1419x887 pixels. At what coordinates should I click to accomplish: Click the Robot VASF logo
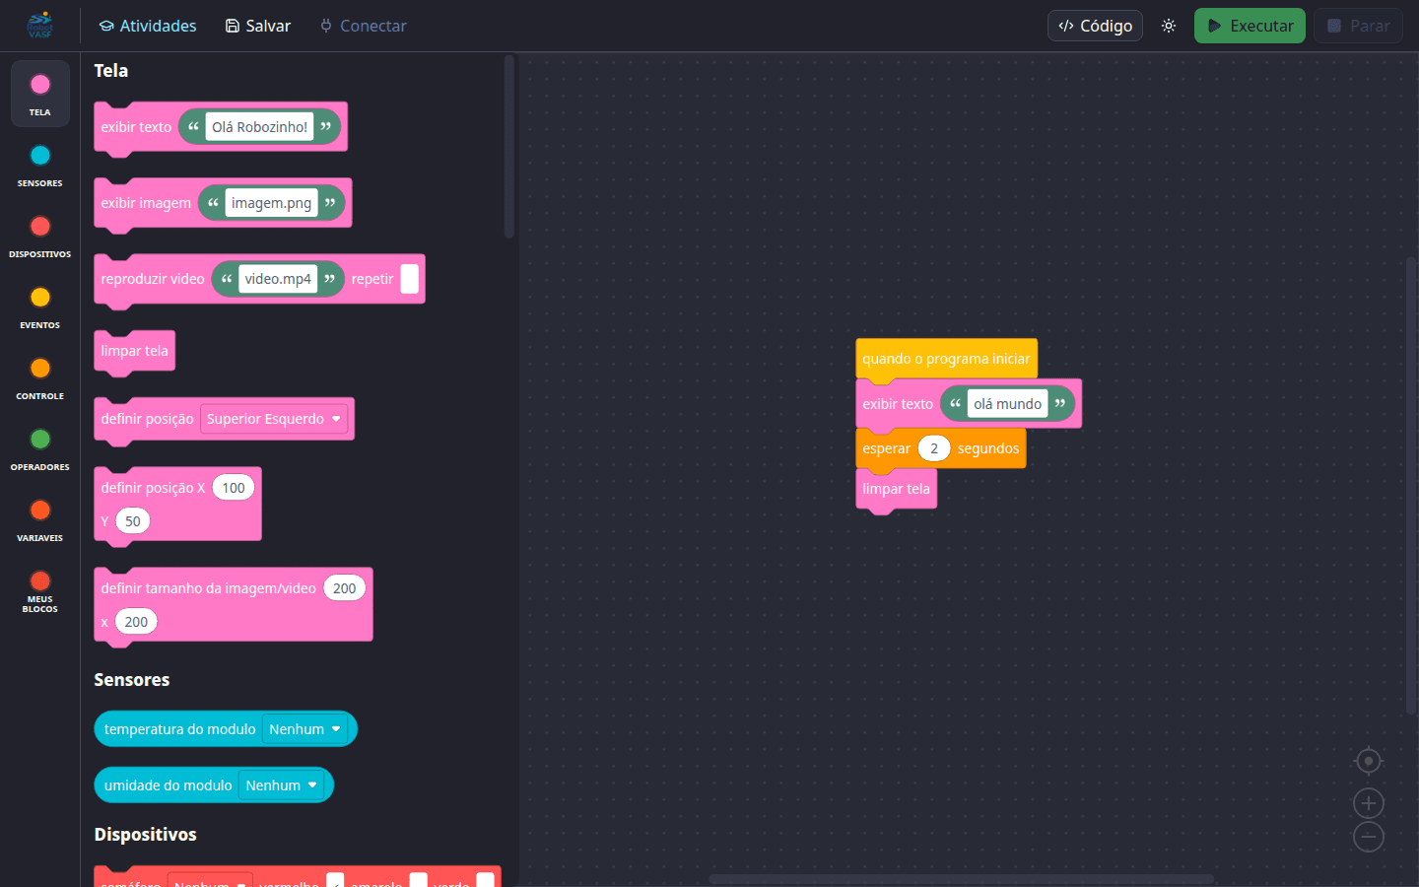pyautogui.click(x=40, y=26)
